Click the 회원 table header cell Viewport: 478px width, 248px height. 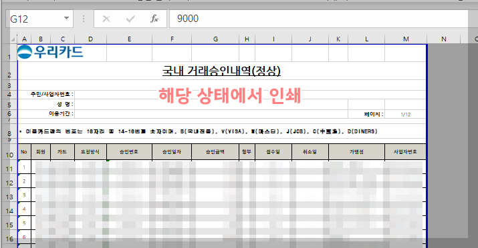[x=41, y=152]
